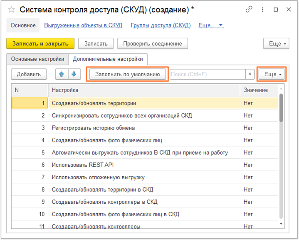Open the vertical dots window menu
This screenshot has width=299, height=240.
[x=263, y=9]
